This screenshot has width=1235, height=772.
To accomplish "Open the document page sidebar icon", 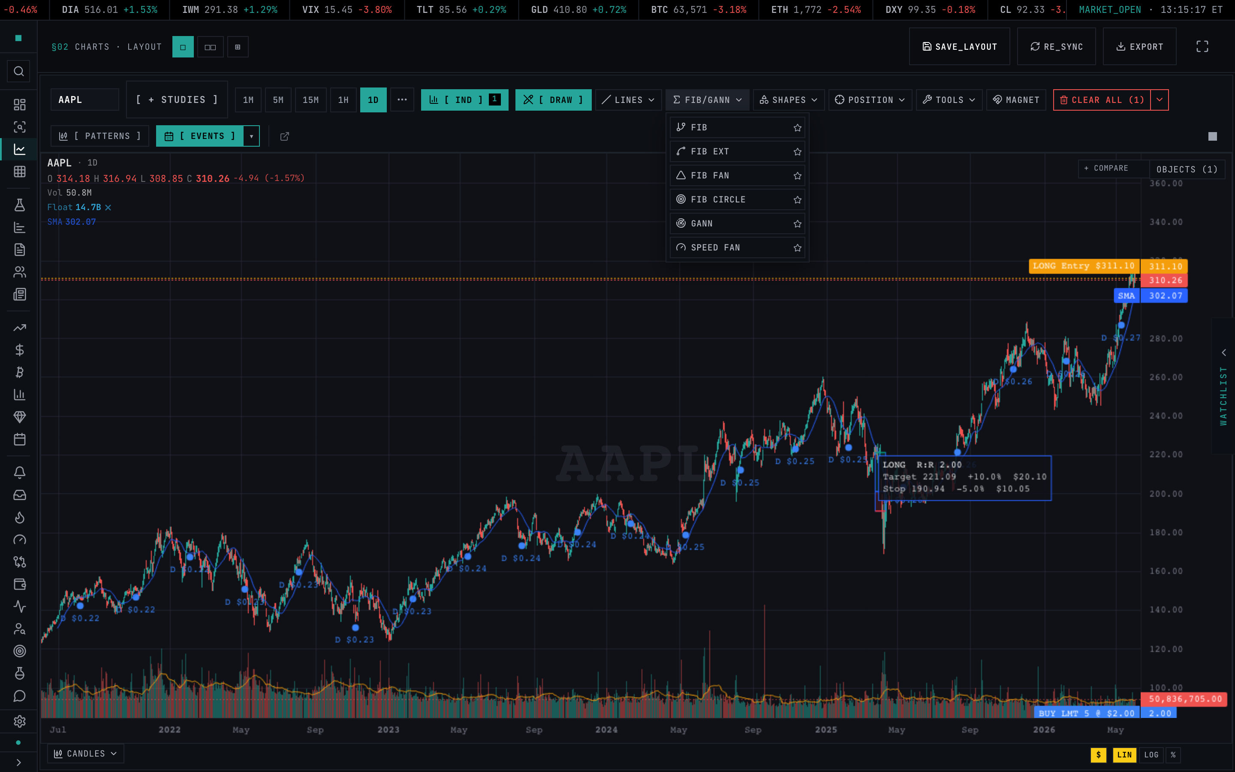I will coord(19,250).
